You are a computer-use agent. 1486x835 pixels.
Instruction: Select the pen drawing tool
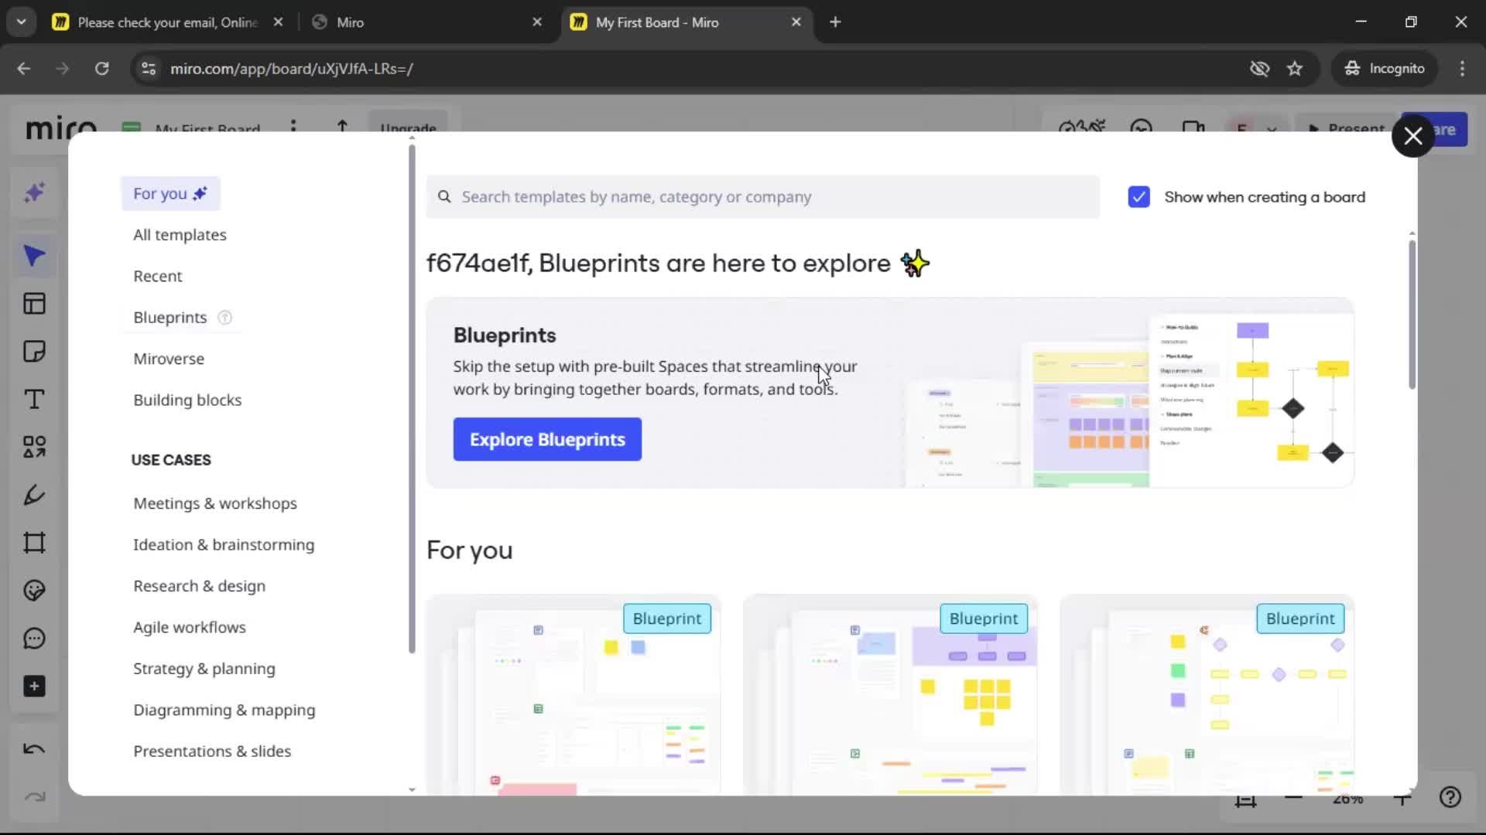34,495
